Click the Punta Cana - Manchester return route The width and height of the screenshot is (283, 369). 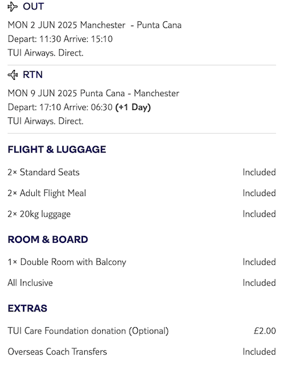[x=130, y=93]
